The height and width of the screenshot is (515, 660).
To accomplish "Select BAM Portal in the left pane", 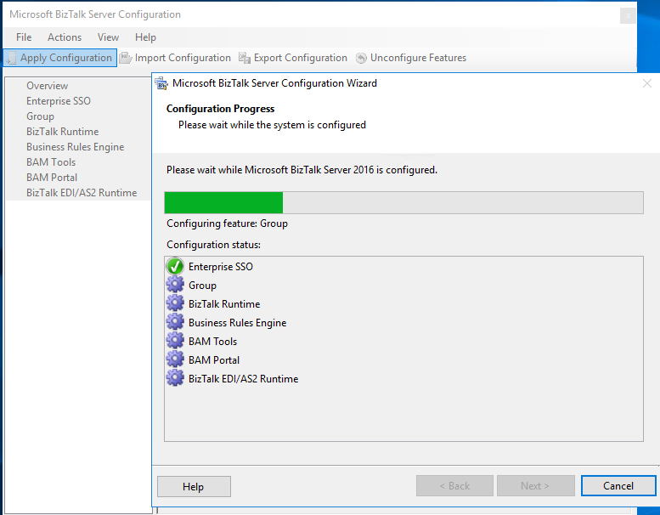I will tap(52, 178).
